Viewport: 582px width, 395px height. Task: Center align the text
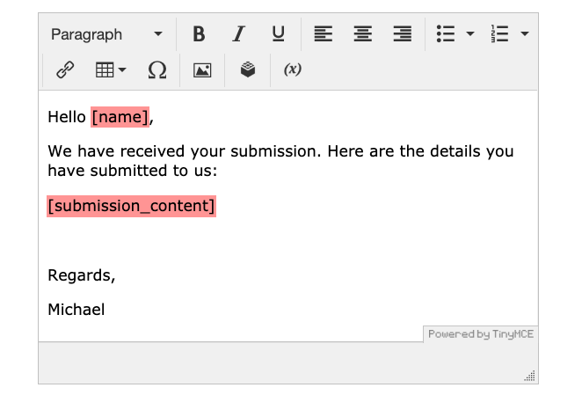(x=363, y=34)
